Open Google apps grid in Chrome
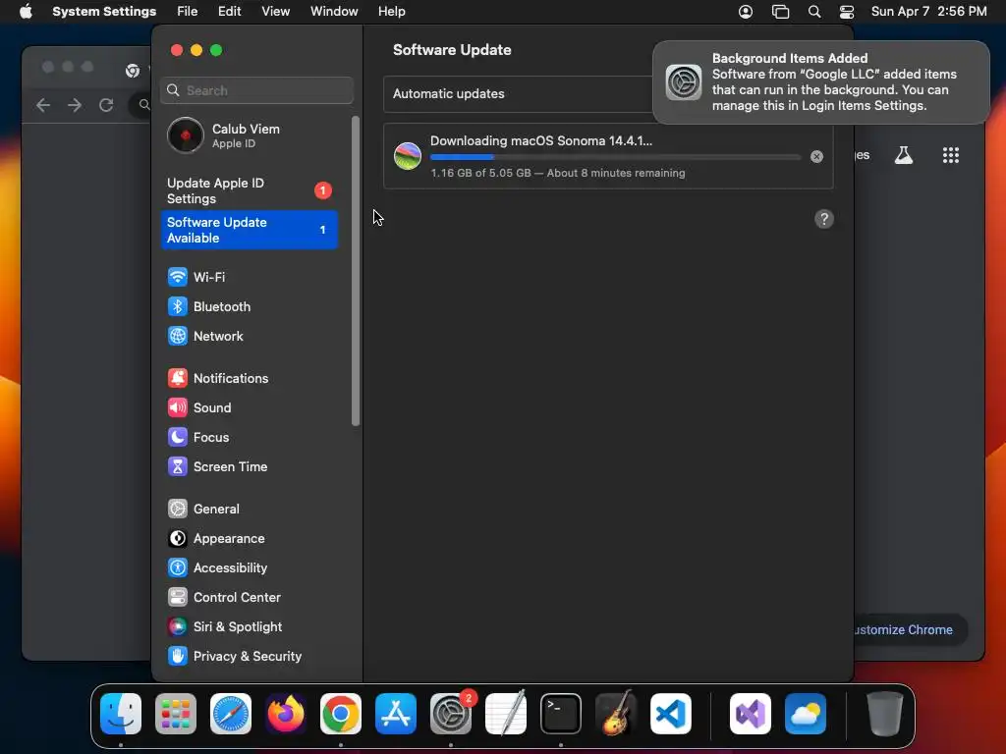1006x754 pixels. pyautogui.click(x=951, y=155)
